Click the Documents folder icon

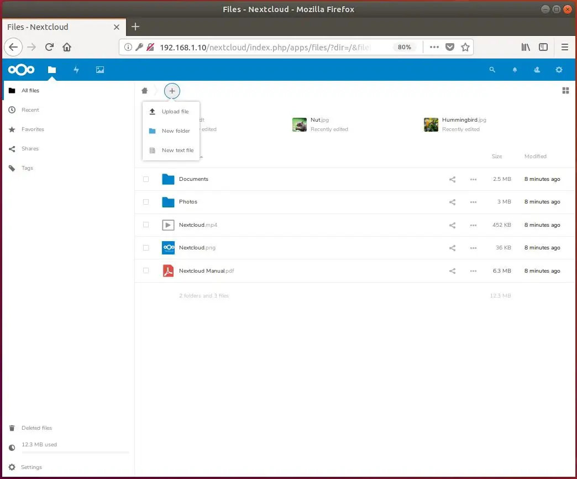pos(168,179)
